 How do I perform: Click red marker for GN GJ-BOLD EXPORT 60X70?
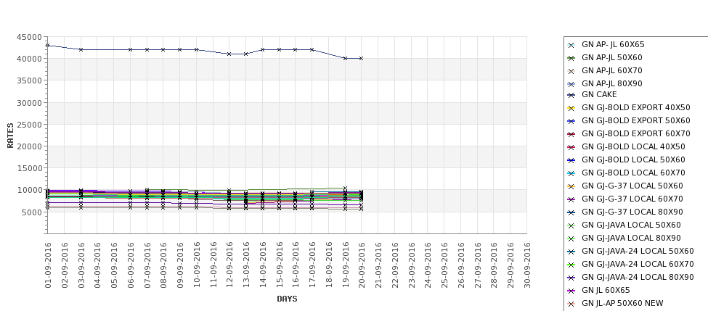click(571, 134)
